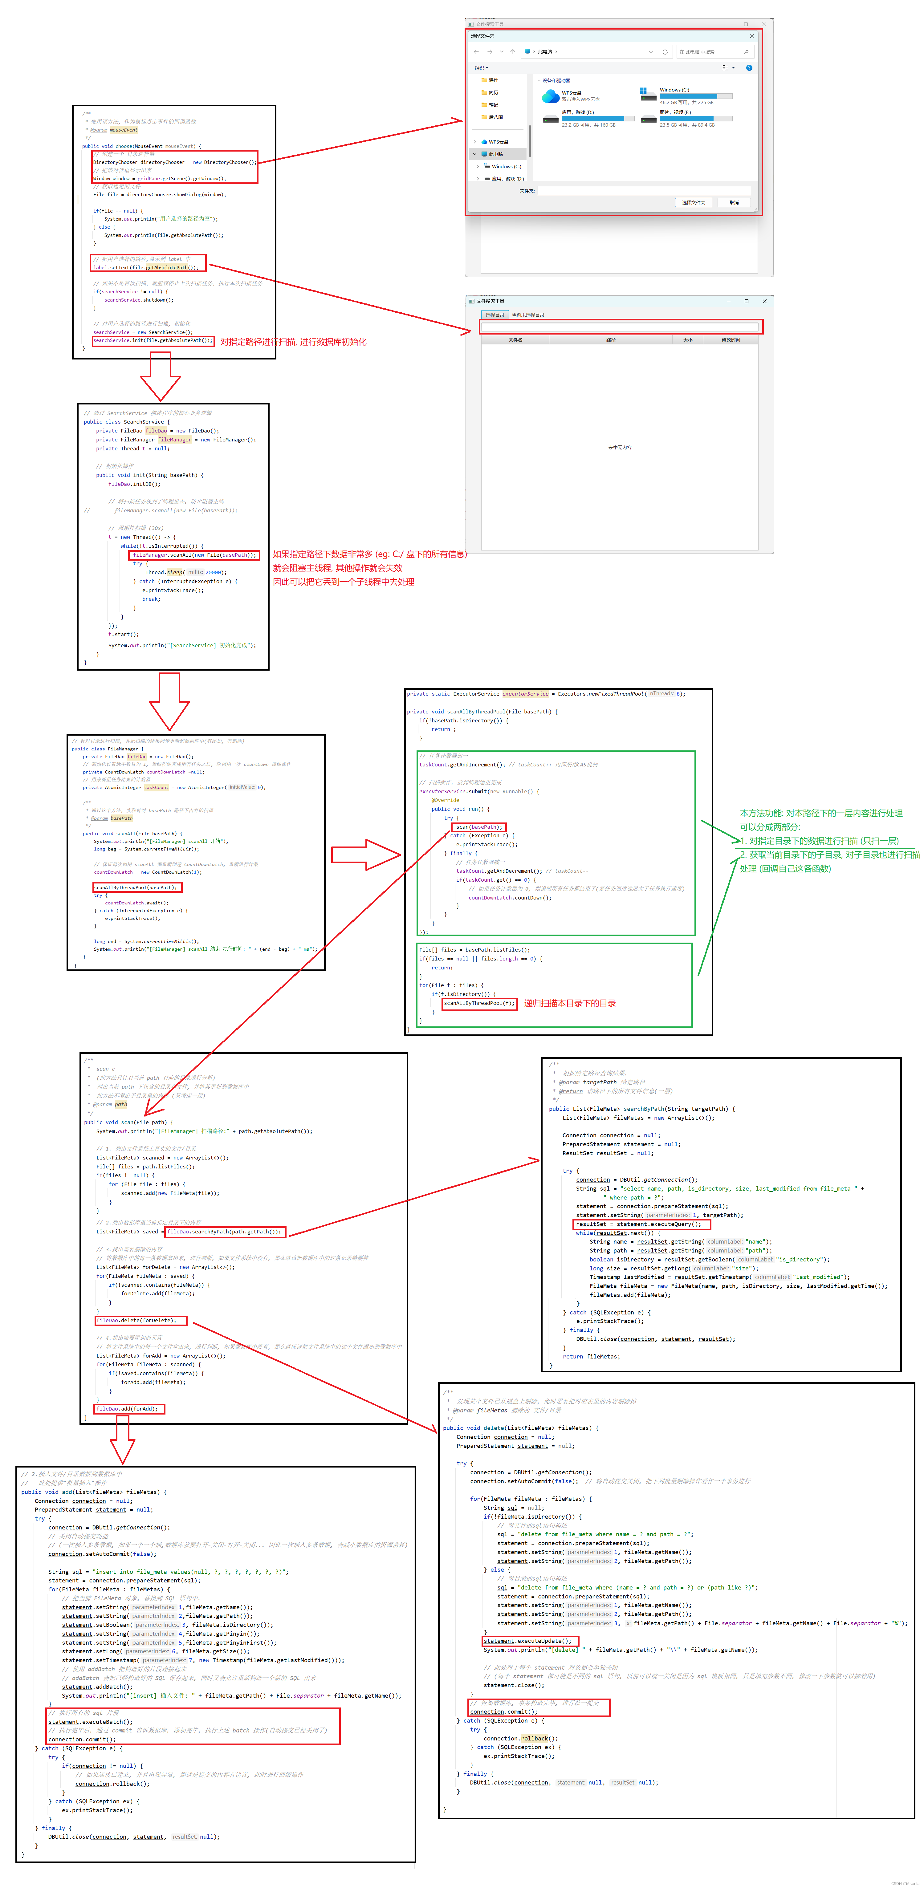
Task: Go up one level with Up arrow
Action: point(513,52)
